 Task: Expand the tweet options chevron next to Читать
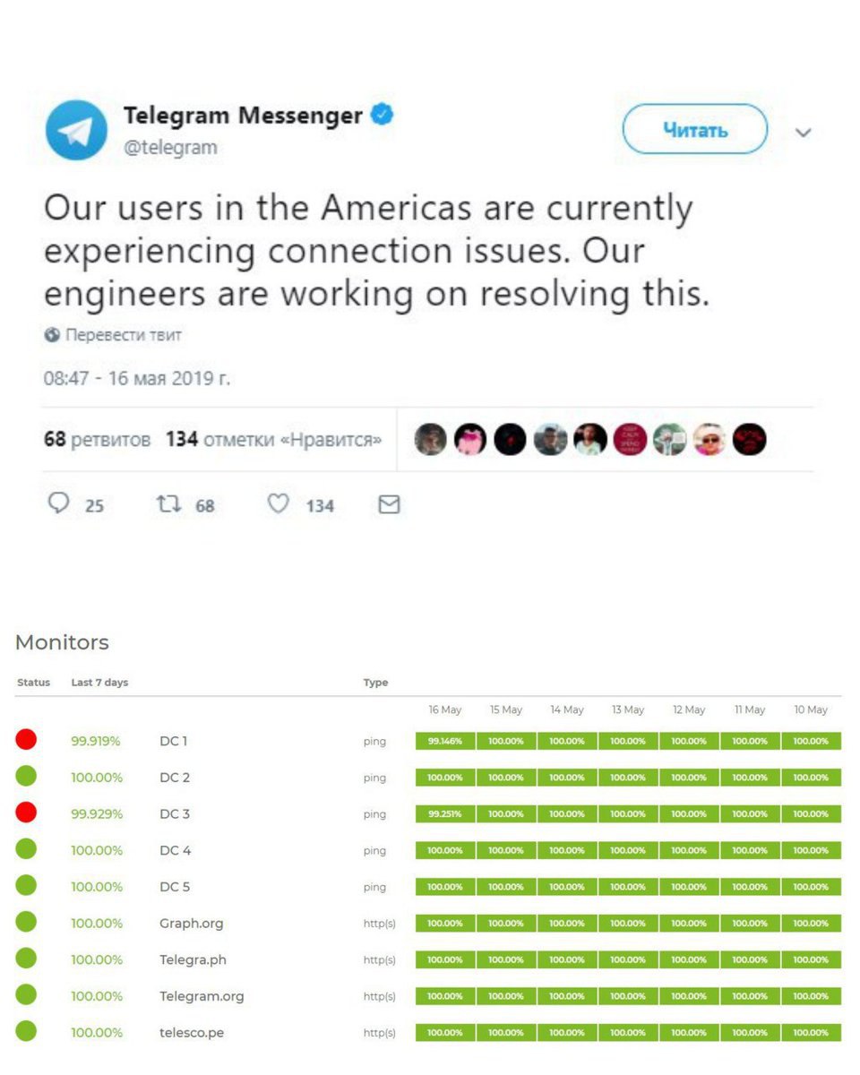[x=804, y=133]
